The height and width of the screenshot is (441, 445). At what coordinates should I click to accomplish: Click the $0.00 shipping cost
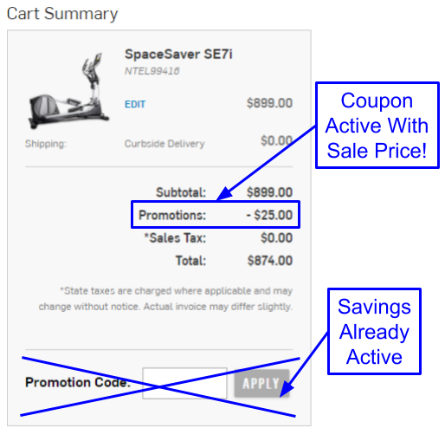click(x=276, y=141)
